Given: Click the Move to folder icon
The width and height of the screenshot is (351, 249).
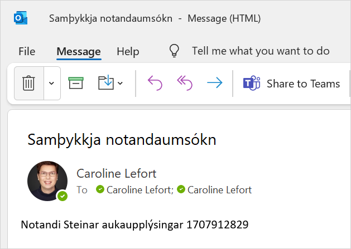Looking at the screenshot, I should (105, 84).
